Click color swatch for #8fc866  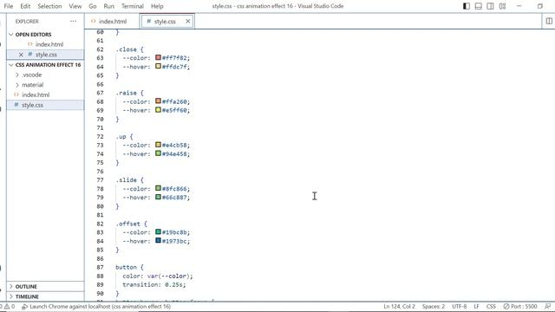[158, 188]
